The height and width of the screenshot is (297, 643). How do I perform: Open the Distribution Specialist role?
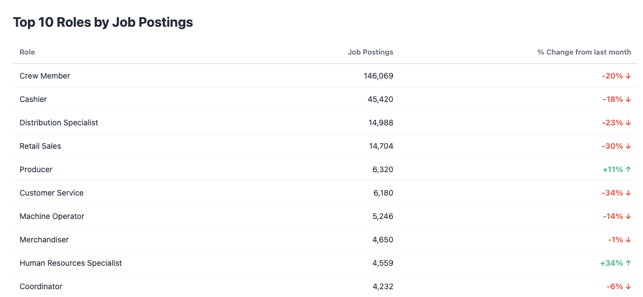pos(59,123)
